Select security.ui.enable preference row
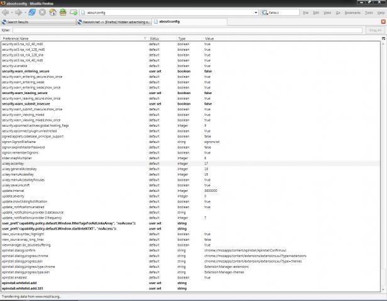The height and width of the screenshot is (301, 387). (x=190, y=66)
